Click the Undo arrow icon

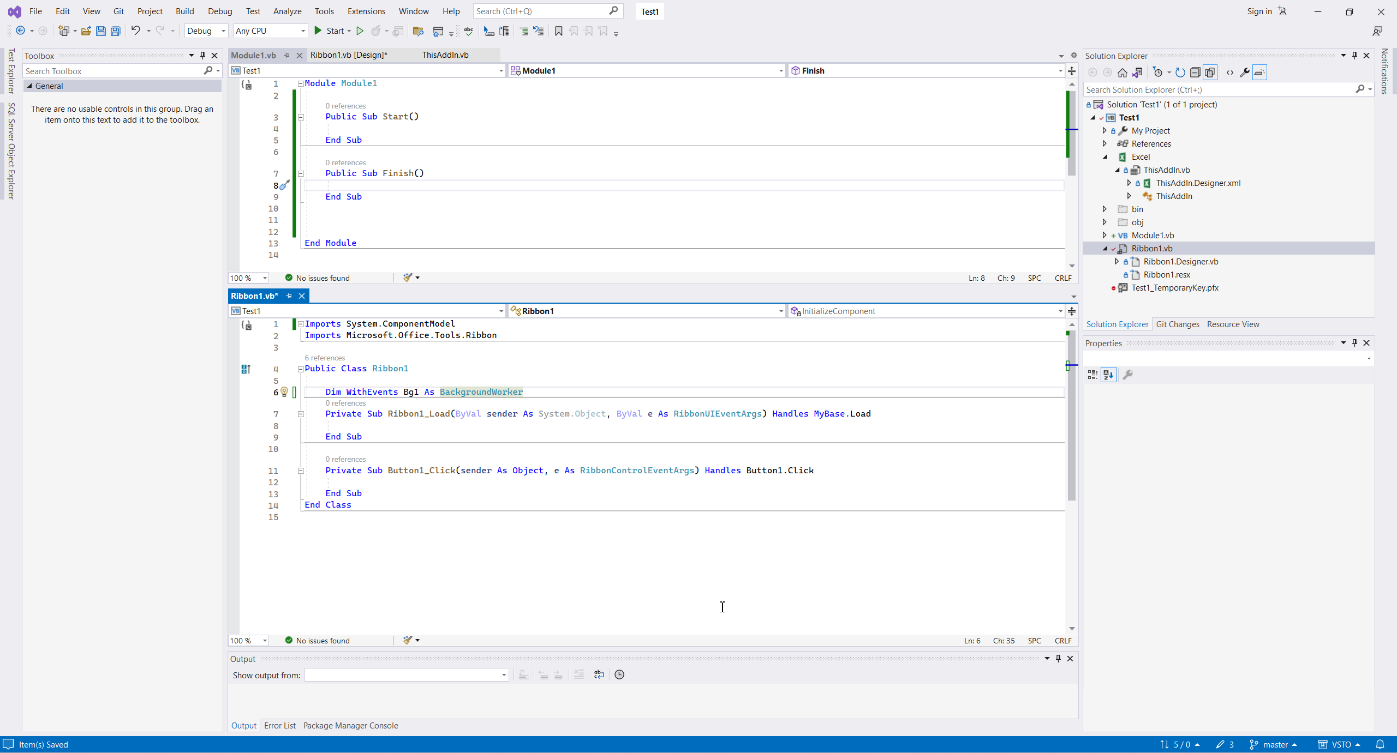point(135,31)
